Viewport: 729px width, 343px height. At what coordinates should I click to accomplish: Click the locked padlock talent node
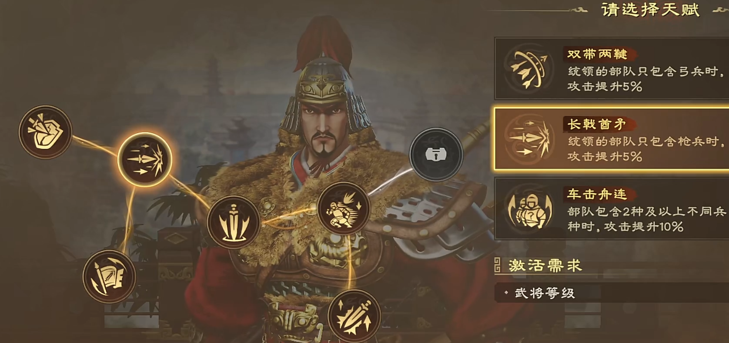[x=436, y=154]
